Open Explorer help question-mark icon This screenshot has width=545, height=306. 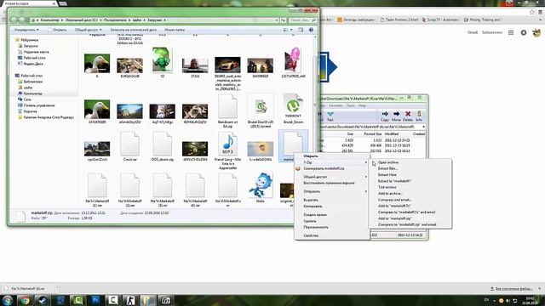click(311, 30)
